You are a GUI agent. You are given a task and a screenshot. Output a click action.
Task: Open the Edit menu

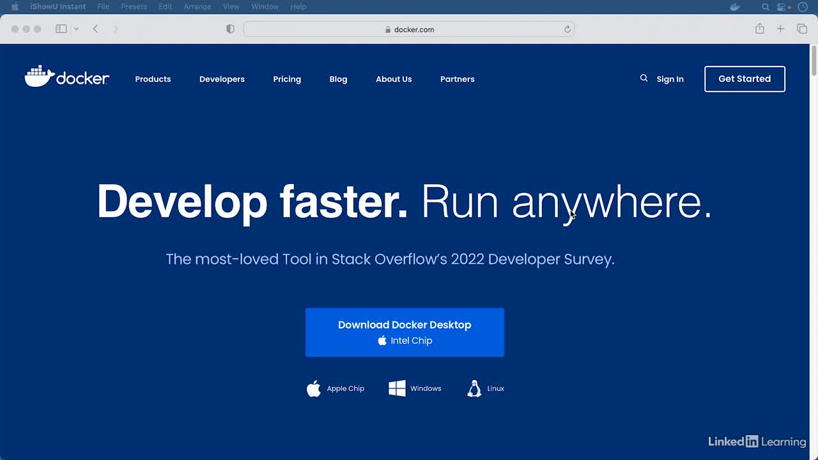(165, 6)
